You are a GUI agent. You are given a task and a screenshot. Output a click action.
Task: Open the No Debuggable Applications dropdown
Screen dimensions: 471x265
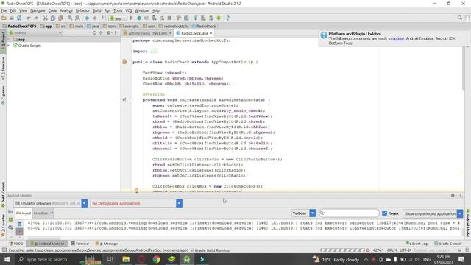pos(136,203)
